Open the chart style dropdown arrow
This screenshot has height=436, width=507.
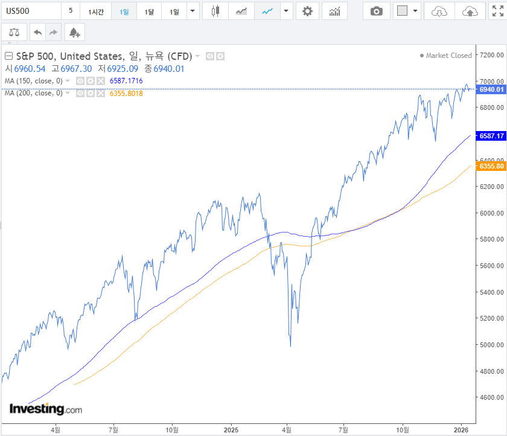[x=286, y=11]
